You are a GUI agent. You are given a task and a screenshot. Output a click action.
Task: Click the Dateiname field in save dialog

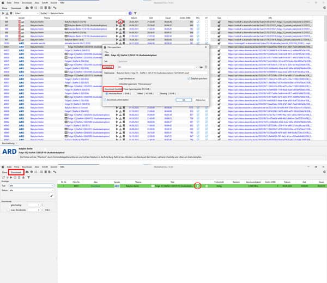pyautogui.click(x=162, y=73)
